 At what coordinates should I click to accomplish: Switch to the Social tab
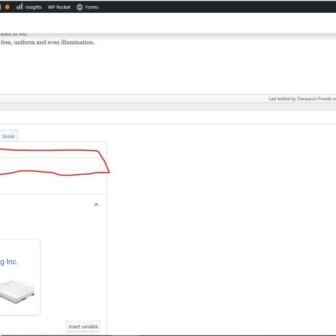[x=8, y=136]
